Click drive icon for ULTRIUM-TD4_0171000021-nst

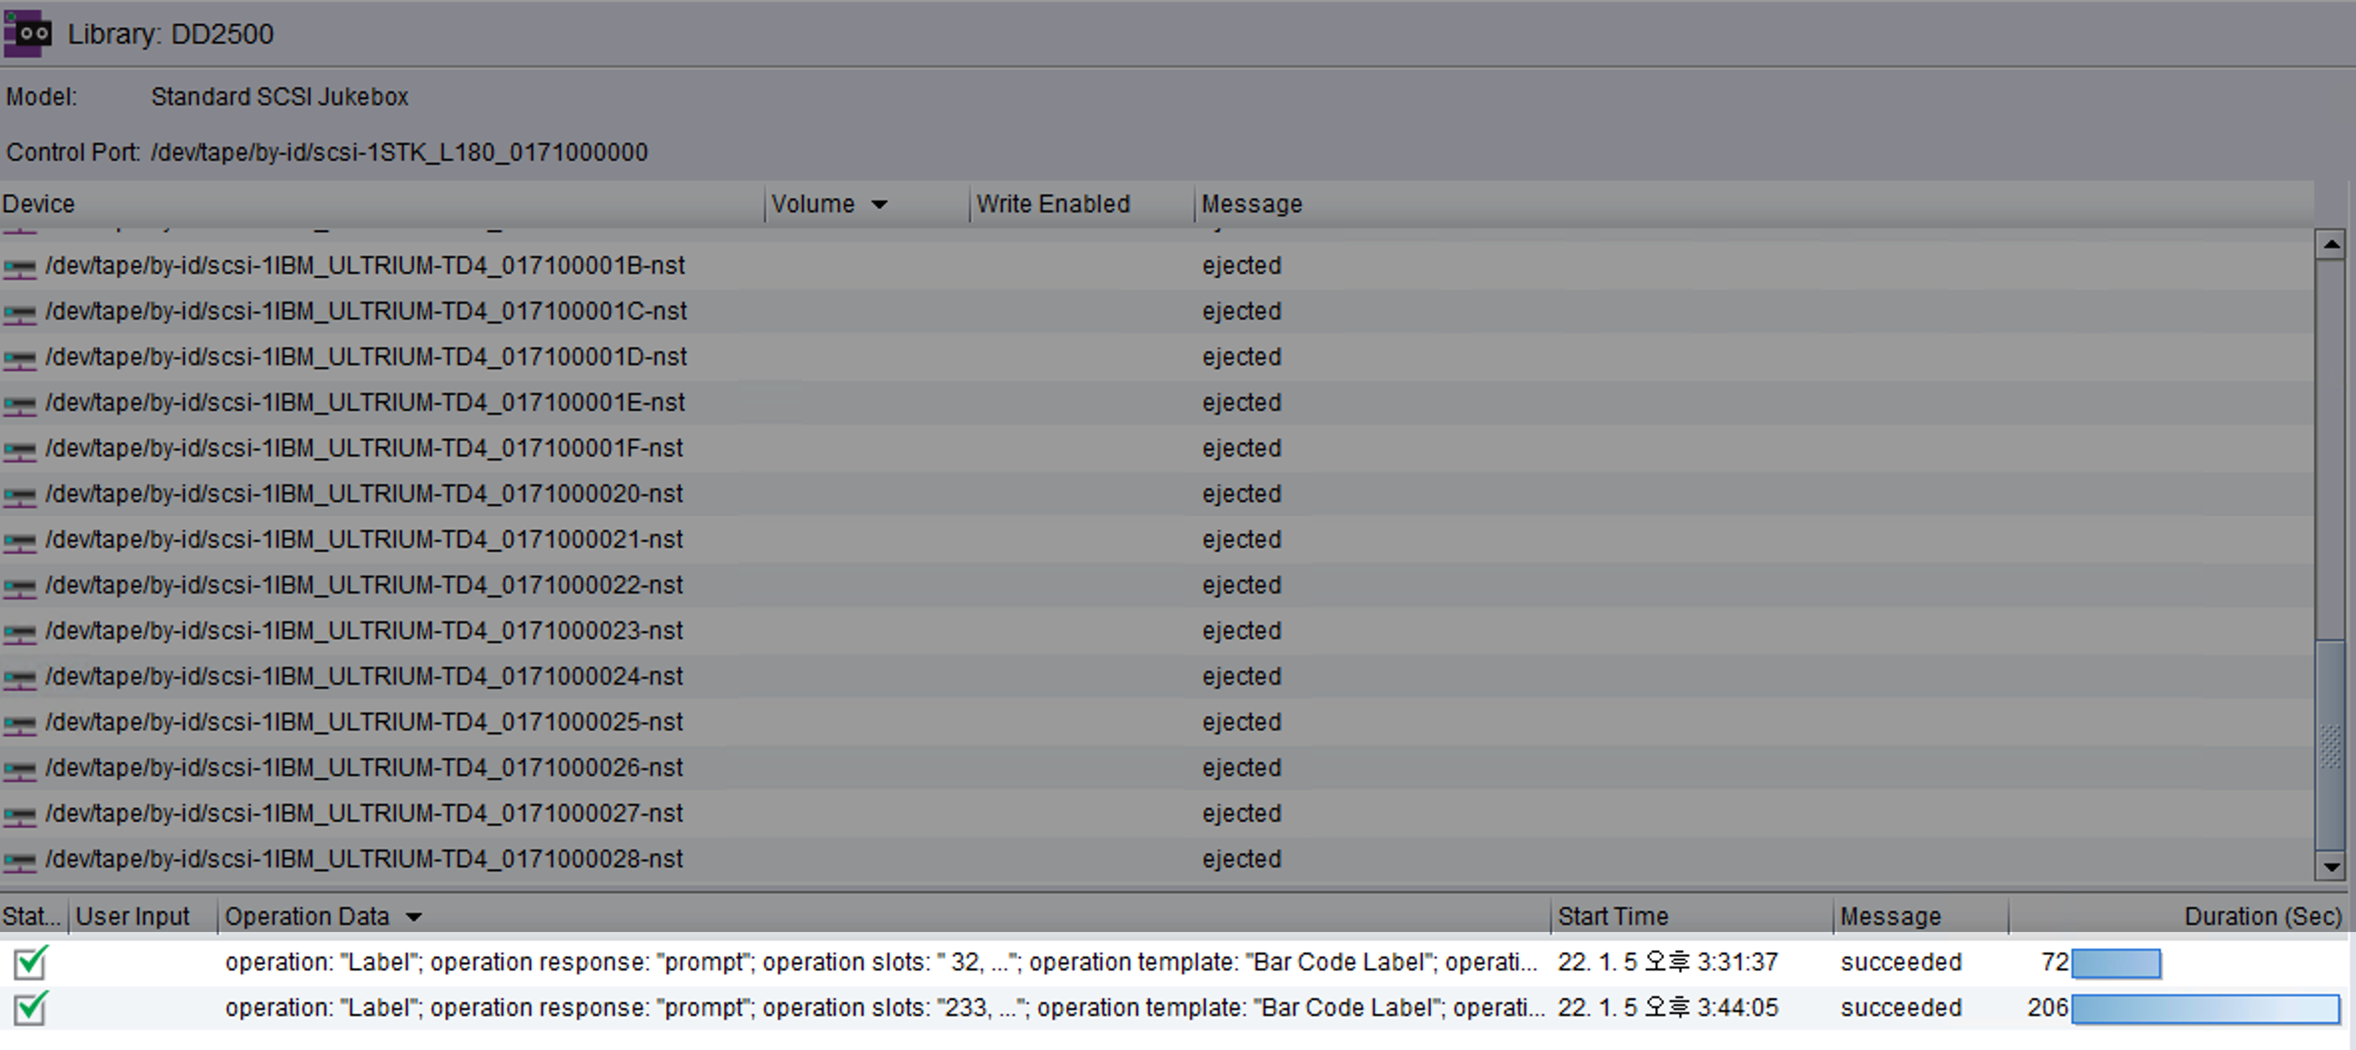coord(19,541)
